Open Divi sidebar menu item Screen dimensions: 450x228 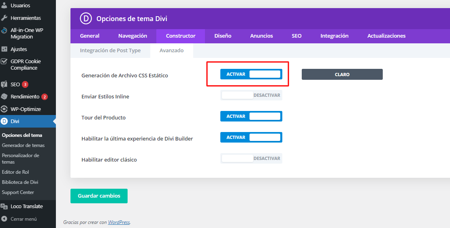click(28, 121)
